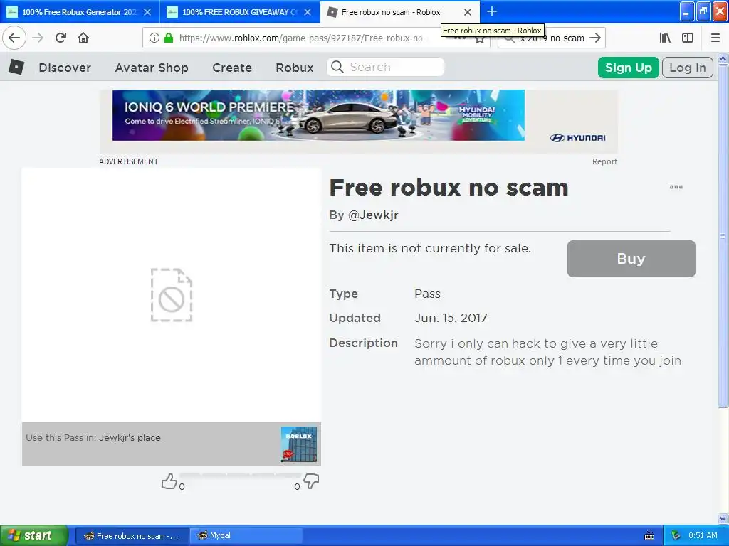
Task: Click the page vertical scrollbar up arrow
Action: click(723, 59)
